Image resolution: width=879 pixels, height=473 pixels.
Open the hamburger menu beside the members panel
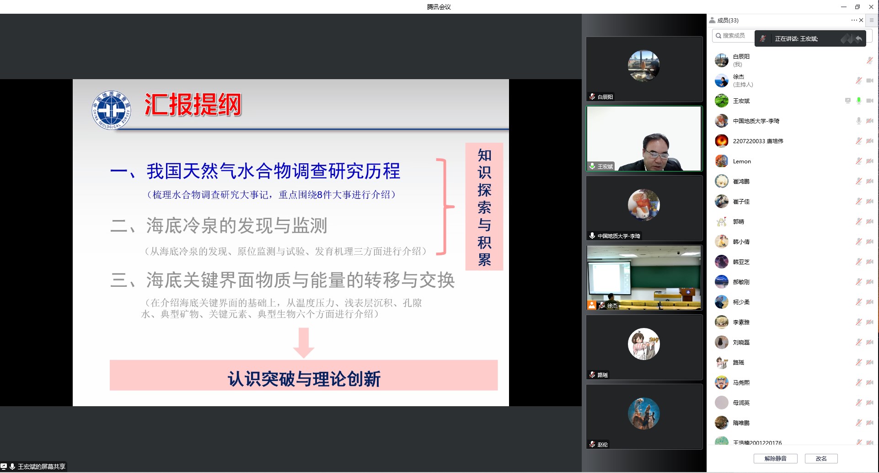click(x=872, y=20)
